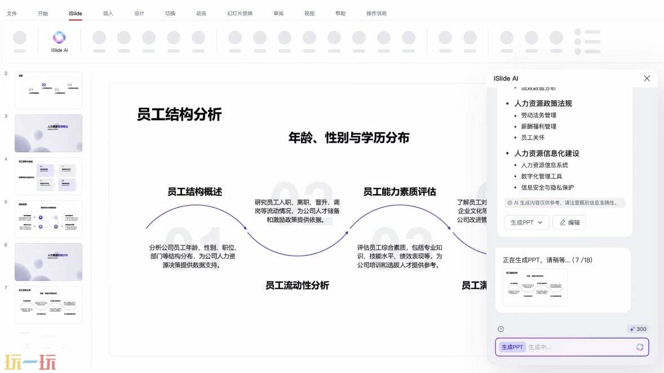This screenshot has height=373, width=664.
Task: Open the 文件 menu
Action: pos(11,13)
